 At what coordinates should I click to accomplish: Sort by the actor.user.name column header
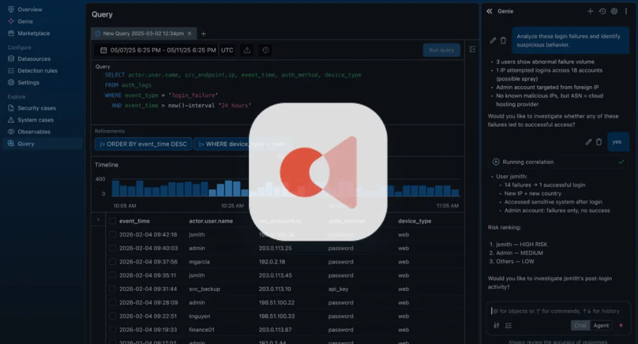(x=211, y=221)
